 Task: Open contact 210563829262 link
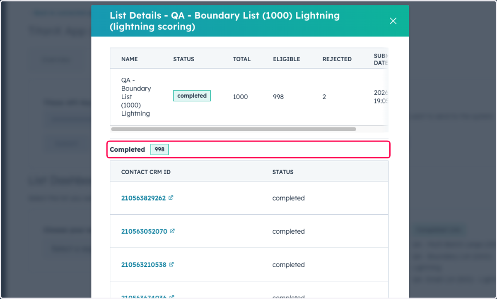click(x=143, y=198)
